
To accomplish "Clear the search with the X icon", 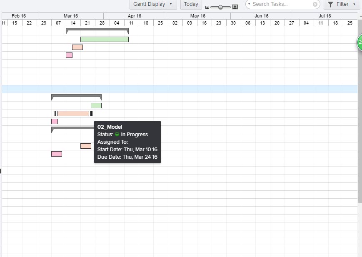I will tap(315, 5).
